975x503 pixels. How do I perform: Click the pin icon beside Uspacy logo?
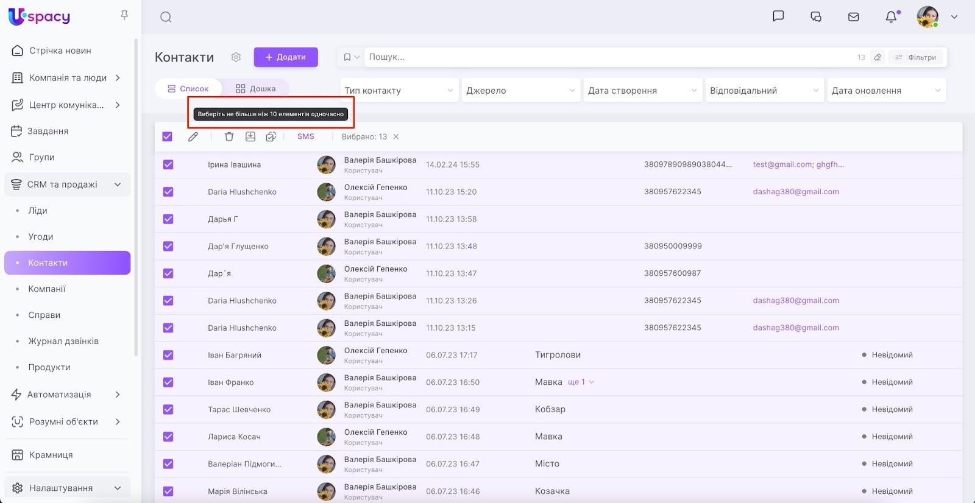click(124, 15)
